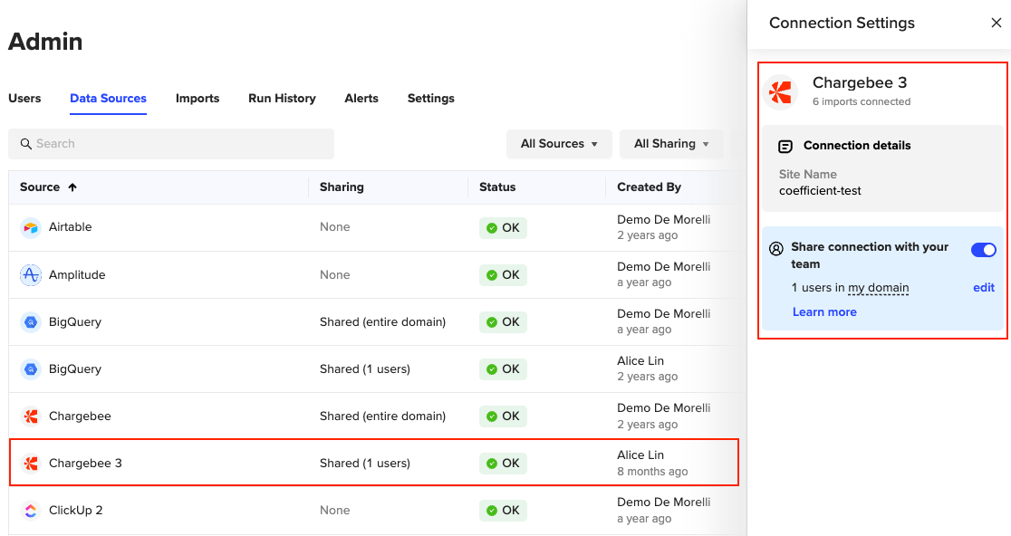Go to the Alerts tab

[x=361, y=99]
